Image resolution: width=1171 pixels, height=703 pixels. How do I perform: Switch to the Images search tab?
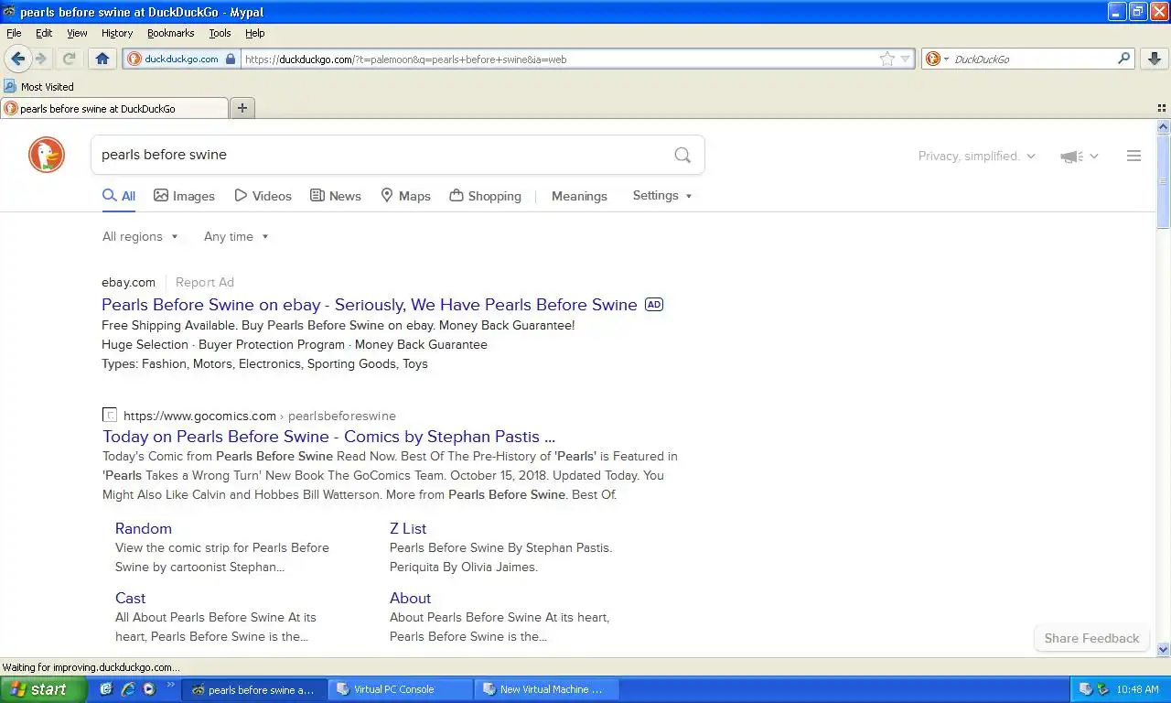[x=184, y=196]
